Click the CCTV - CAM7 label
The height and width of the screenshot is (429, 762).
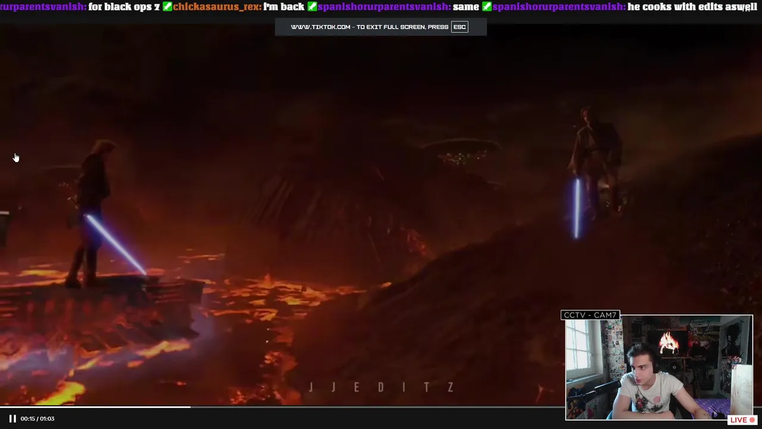coord(590,315)
